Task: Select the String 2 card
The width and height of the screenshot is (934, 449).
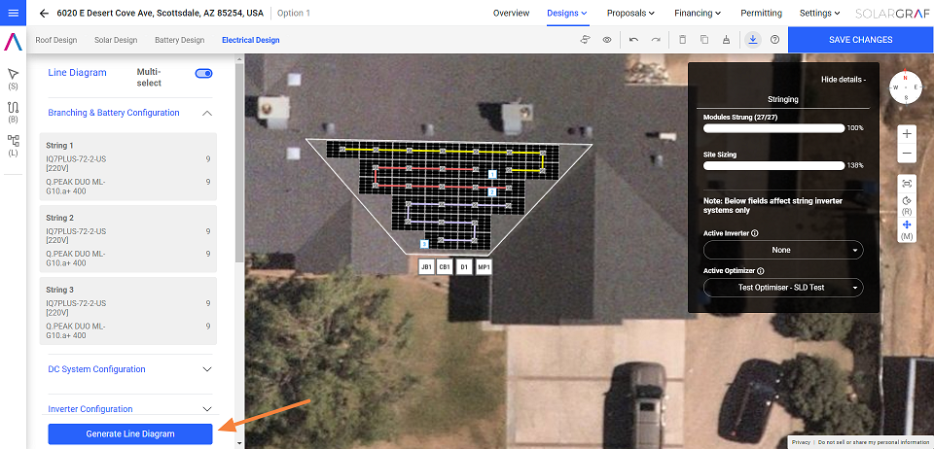Action: (x=128, y=240)
